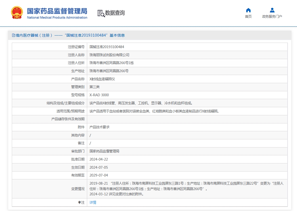
Task: Select registration number value 国械注准20193100484 in the table
Action: coord(107,47)
